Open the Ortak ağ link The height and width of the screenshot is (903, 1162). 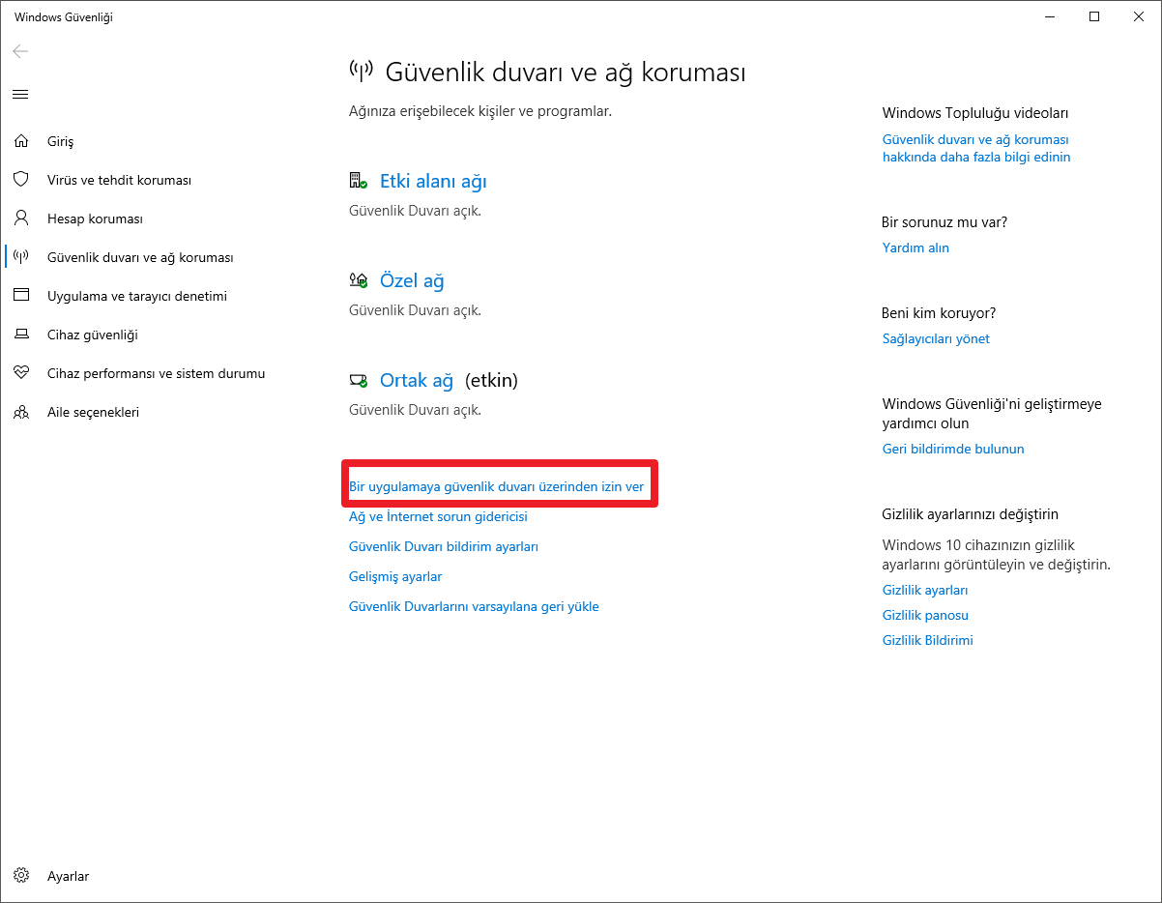(417, 380)
